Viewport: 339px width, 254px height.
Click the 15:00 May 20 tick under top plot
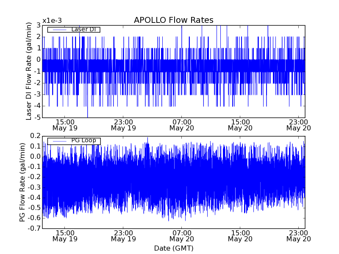pyautogui.click(x=240, y=124)
